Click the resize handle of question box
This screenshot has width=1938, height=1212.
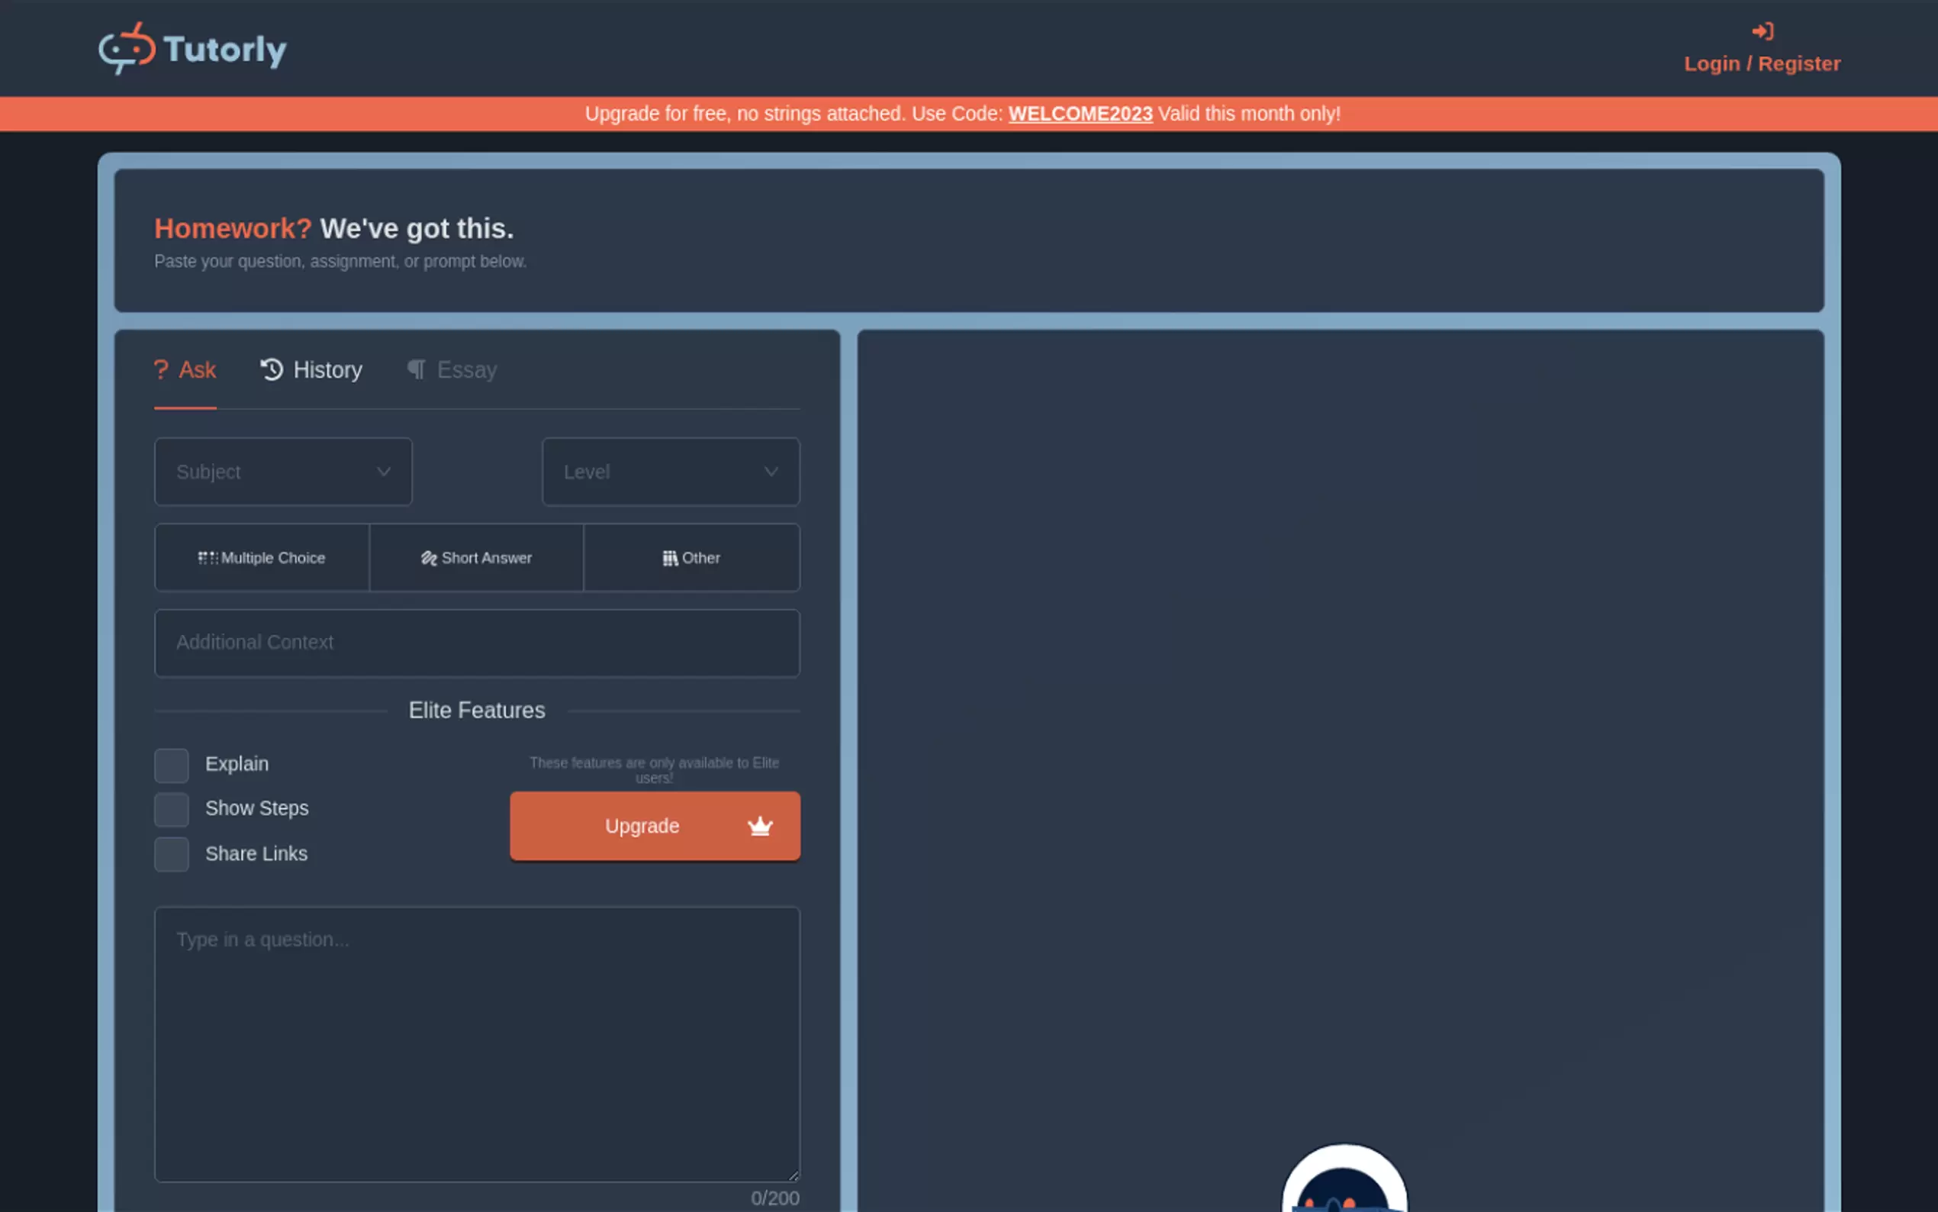(794, 1175)
